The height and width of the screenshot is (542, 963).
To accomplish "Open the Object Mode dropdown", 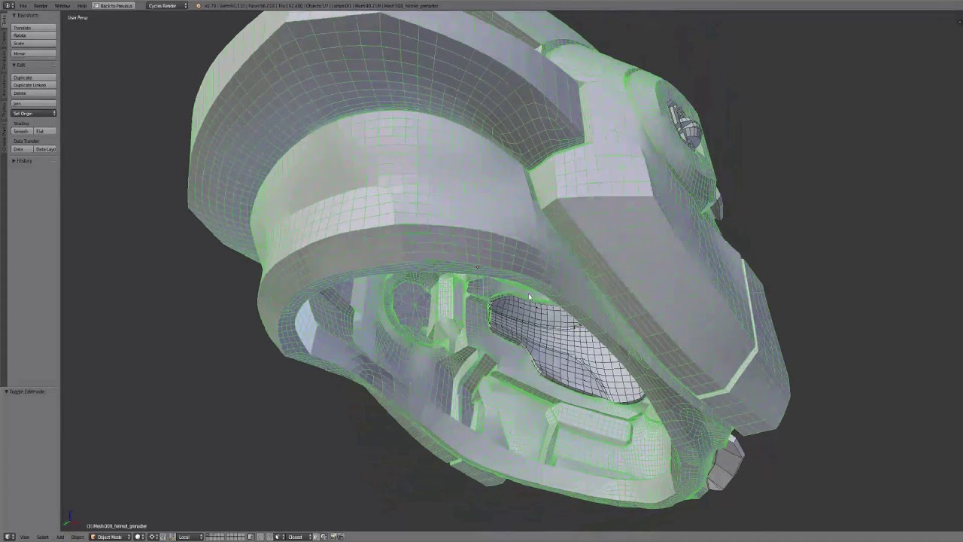I will (110, 537).
